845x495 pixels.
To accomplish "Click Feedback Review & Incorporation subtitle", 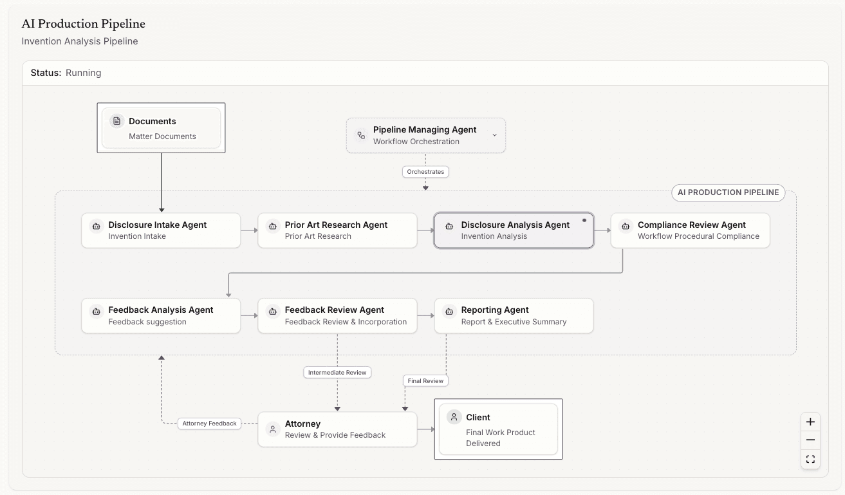I will pyautogui.click(x=346, y=322).
